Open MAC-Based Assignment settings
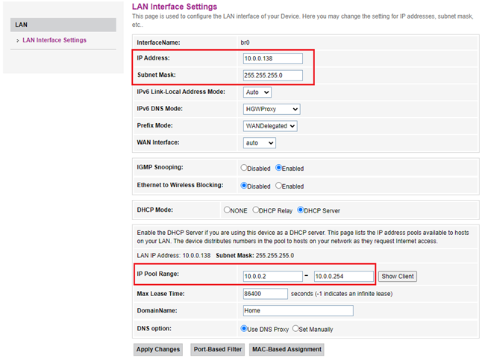This screenshot has height=358, width=485. [287, 349]
